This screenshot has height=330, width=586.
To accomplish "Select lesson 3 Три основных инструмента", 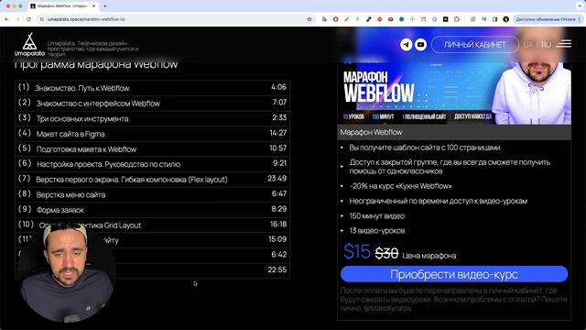I will pos(153,118).
